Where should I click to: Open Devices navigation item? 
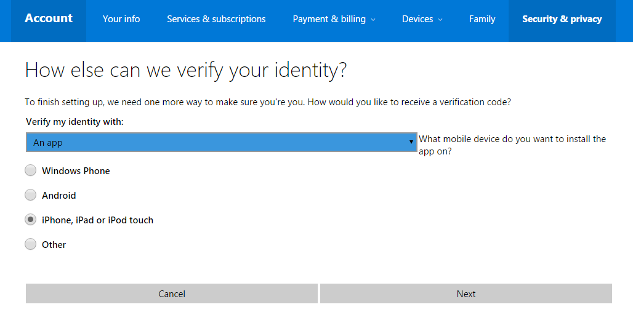point(422,19)
